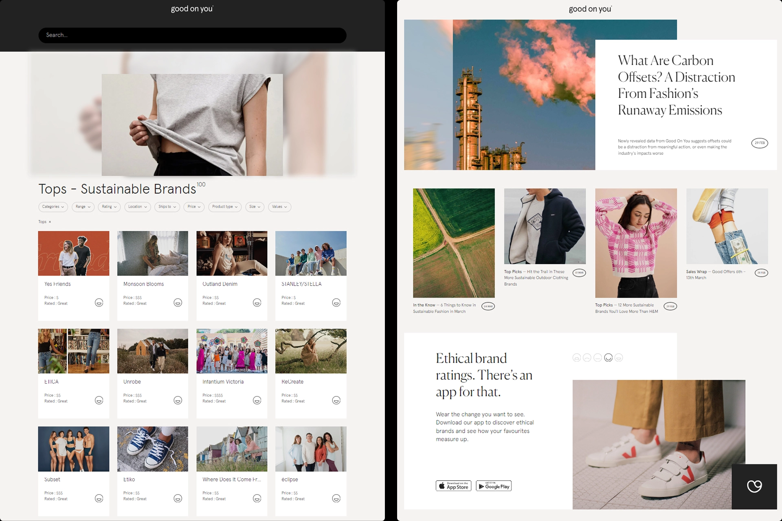
Task: Select the fifth rating face in app section
Action: pyautogui.click(x=619, y=358)
